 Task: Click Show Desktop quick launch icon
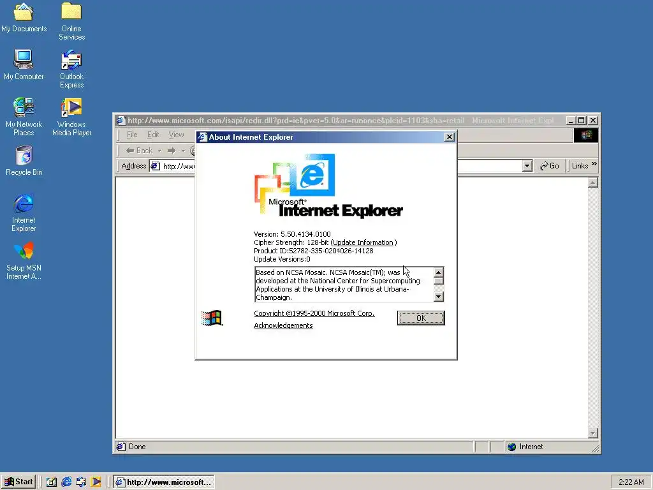[x=51, y=482]
